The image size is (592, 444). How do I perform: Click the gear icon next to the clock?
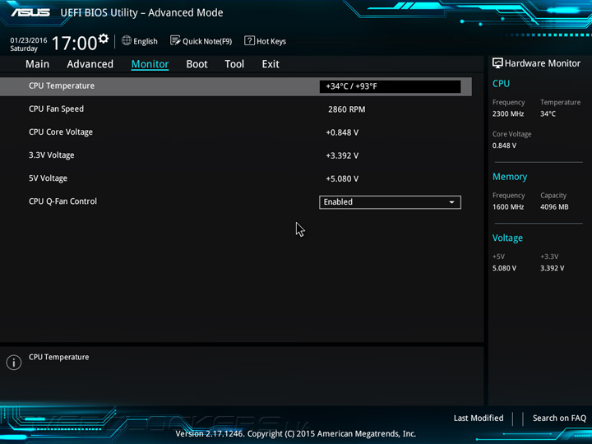tap(103, 39)
